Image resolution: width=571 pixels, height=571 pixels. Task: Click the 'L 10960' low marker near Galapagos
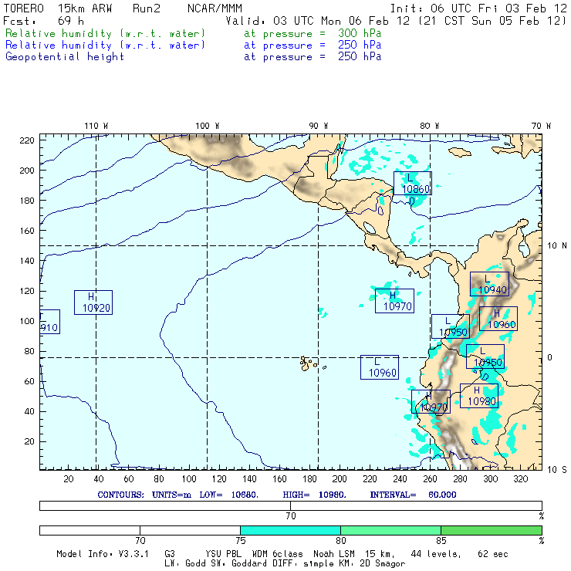(x=380, y=367)
